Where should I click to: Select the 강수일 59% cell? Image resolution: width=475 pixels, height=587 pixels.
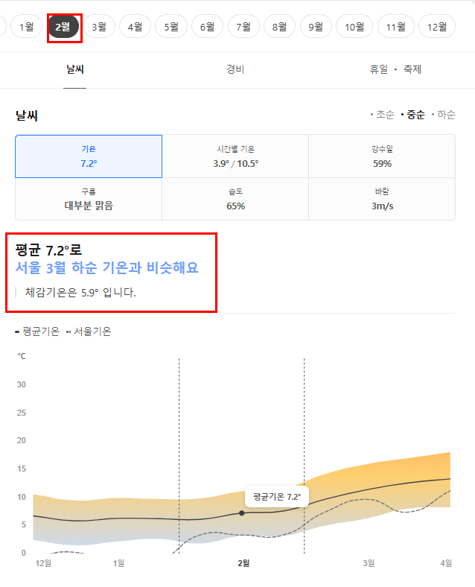[x=382, y=156]
